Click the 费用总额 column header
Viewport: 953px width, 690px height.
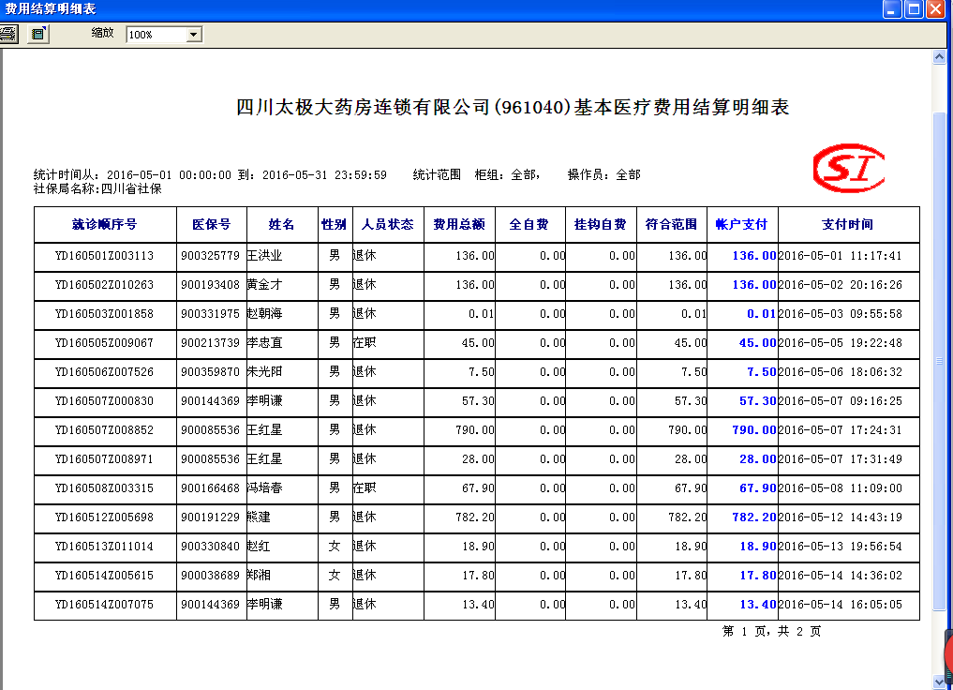point(459,225)
